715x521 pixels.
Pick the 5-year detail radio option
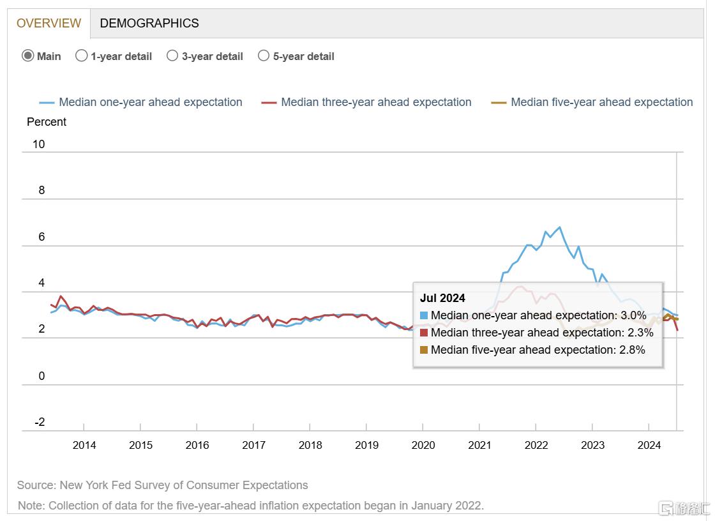pos(264,56)
